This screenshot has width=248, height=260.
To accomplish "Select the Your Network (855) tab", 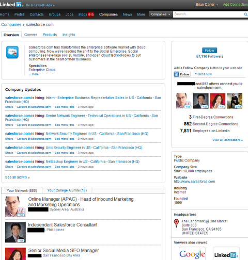I will coord(22,190).
